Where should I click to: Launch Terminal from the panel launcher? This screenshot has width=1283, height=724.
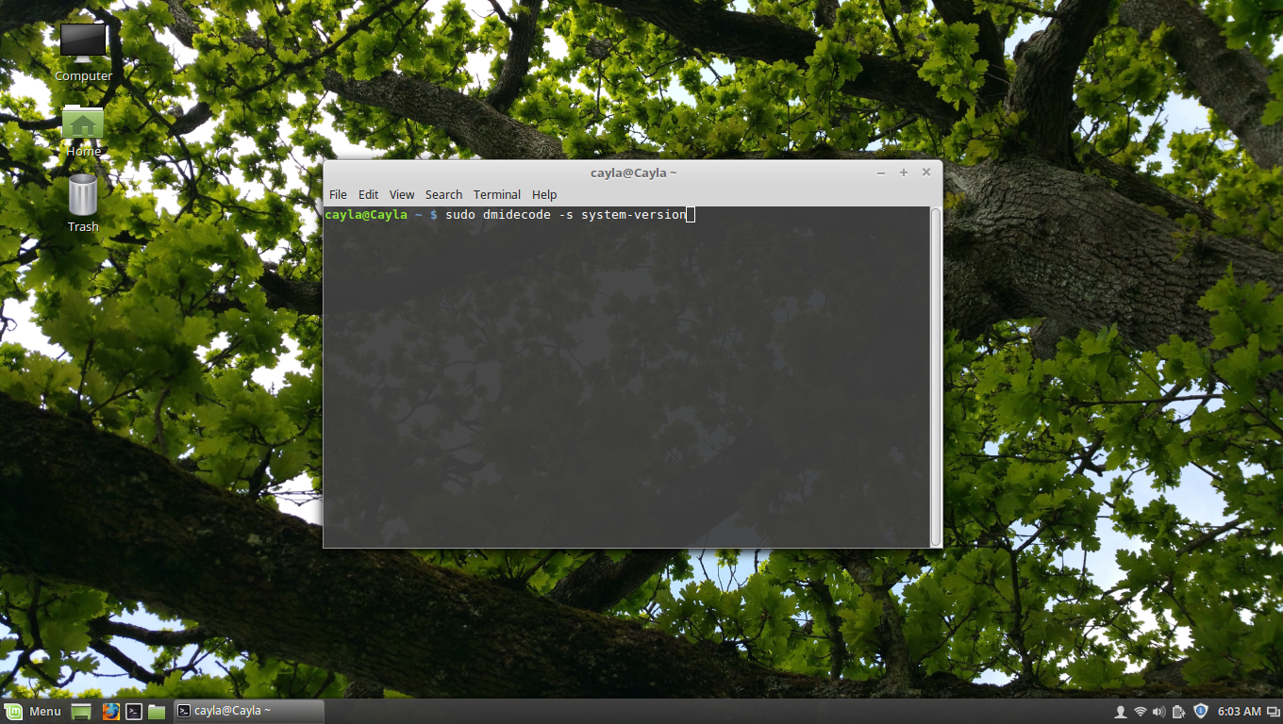pyautogui.click(x=134, y=712)
